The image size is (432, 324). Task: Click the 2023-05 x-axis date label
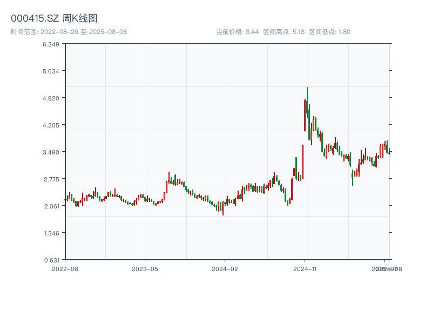(x=145, y=268)
